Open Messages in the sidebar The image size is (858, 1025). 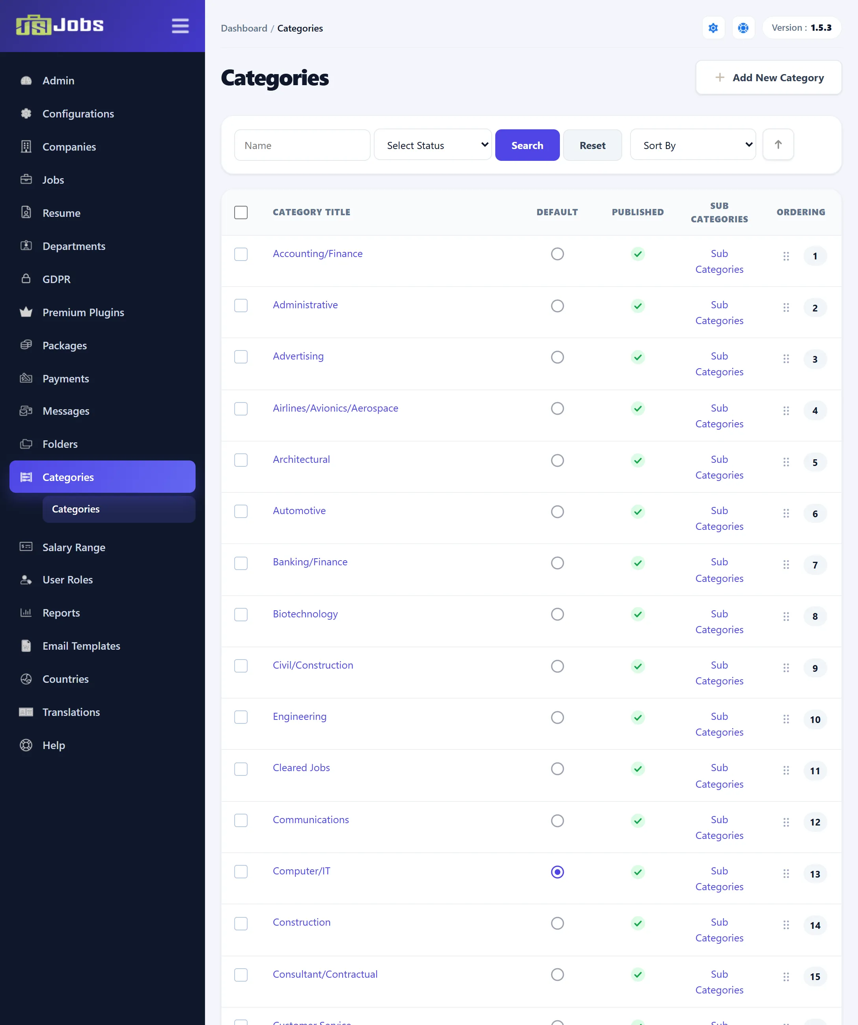103,411
